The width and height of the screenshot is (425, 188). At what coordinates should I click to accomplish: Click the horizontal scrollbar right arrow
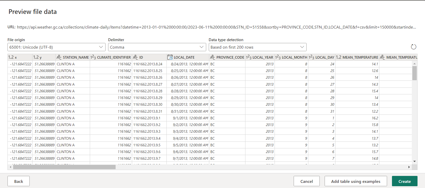(409, 167)
